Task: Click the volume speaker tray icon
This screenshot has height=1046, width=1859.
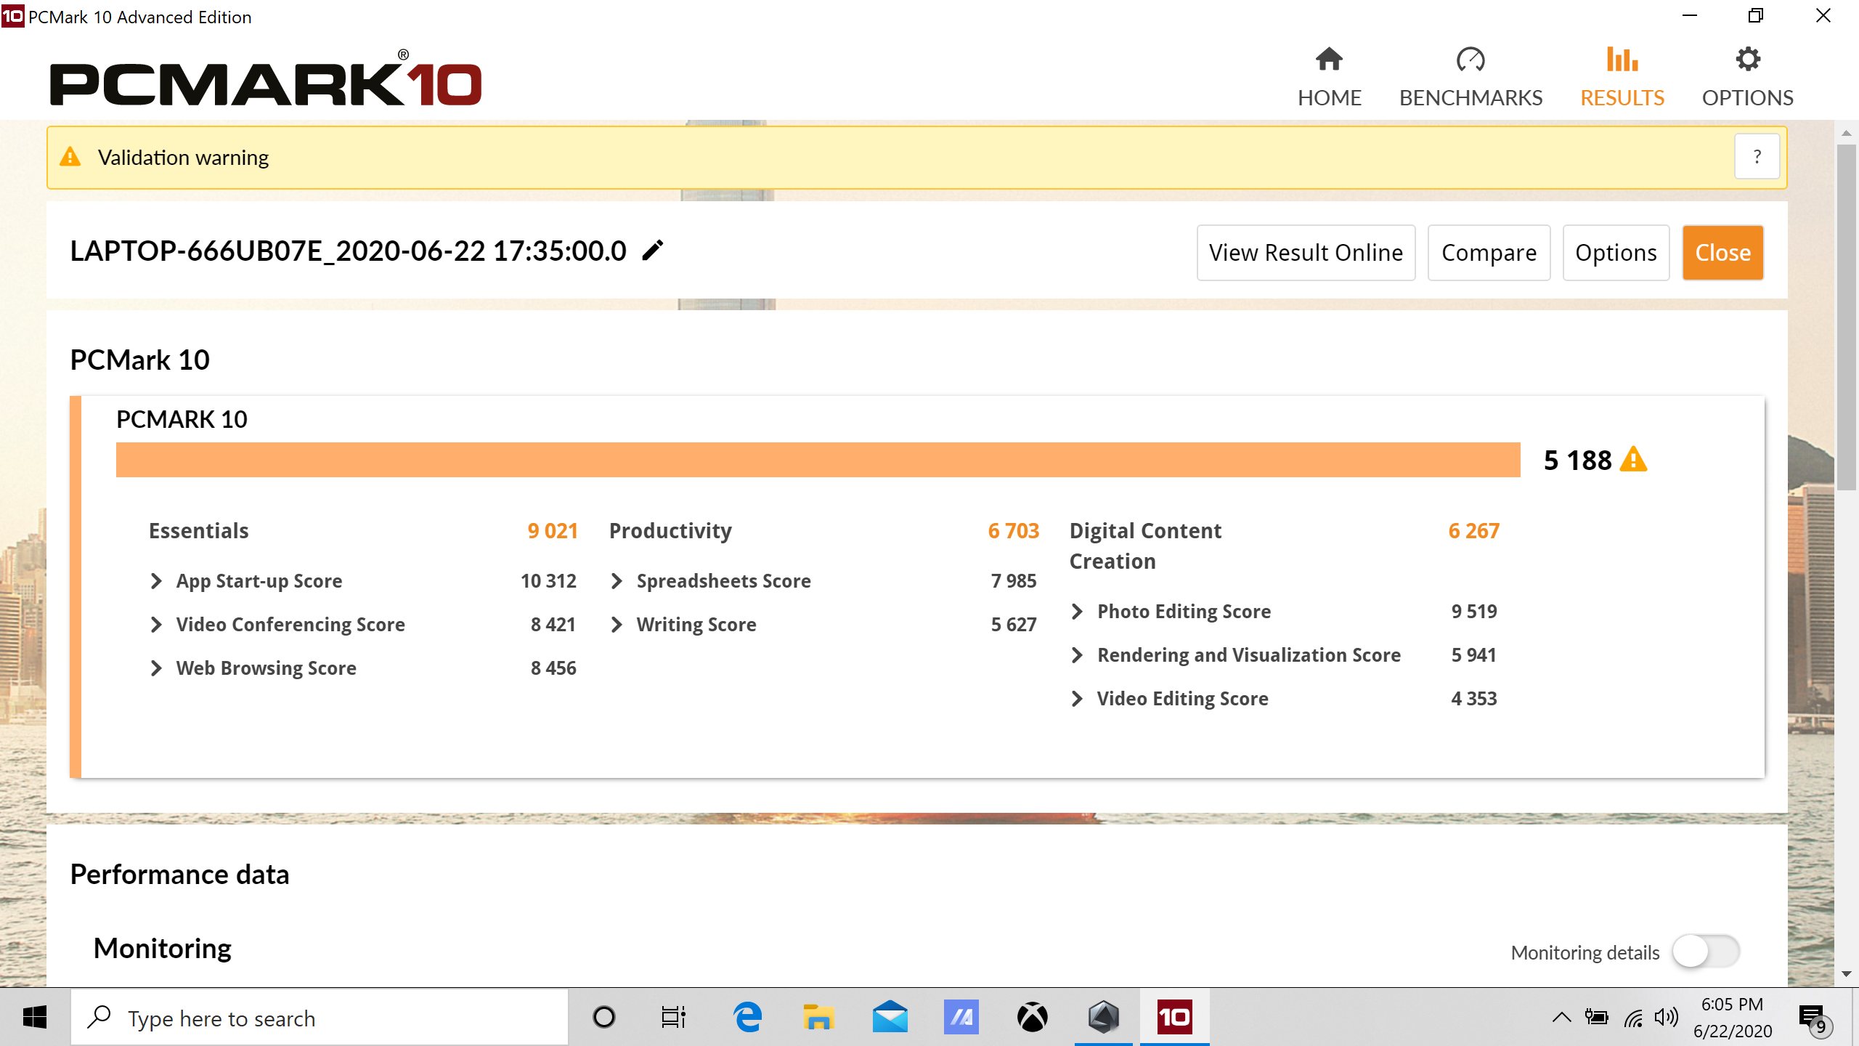Action: coord(1666,1017)
